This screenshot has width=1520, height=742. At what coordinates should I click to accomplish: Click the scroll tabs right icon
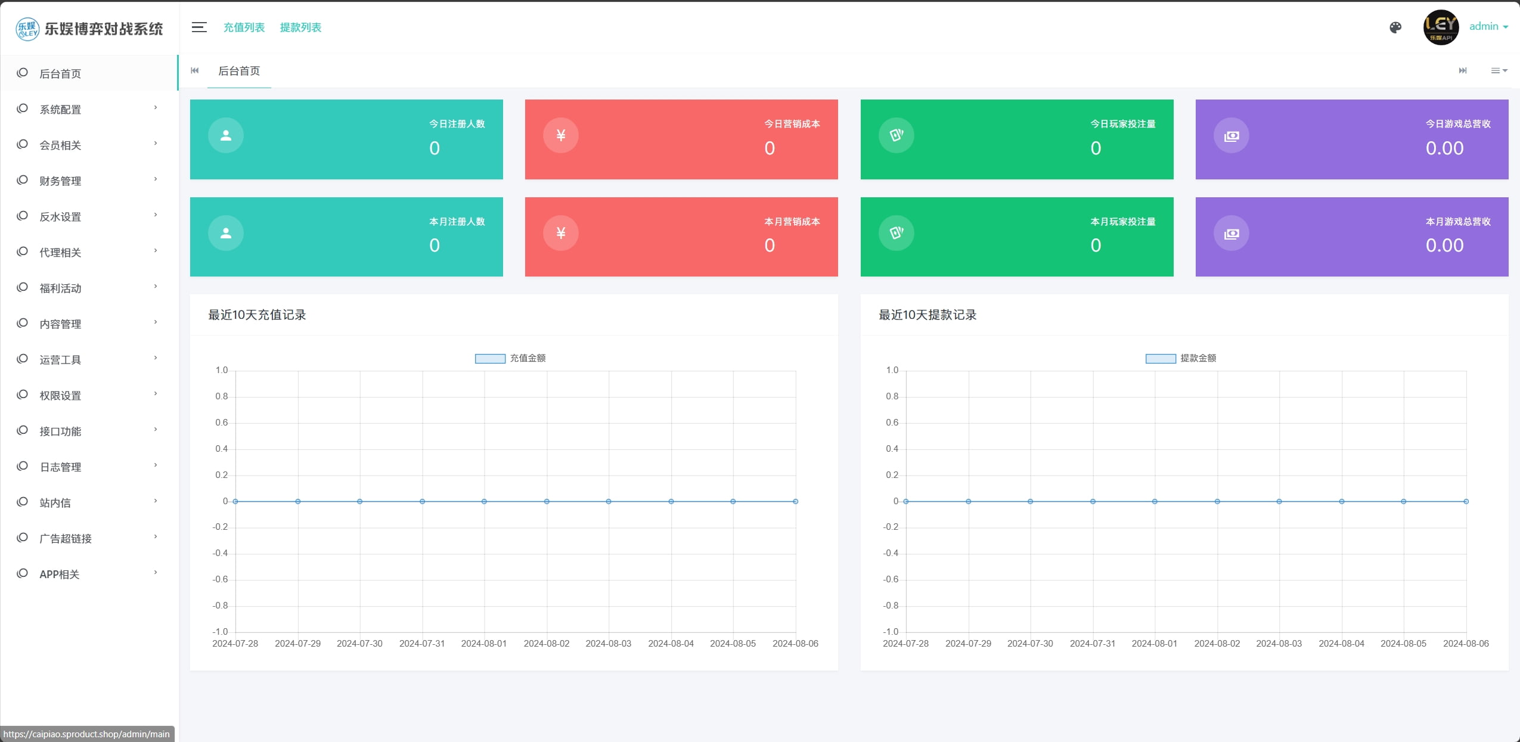click(x=1463, y=70)
